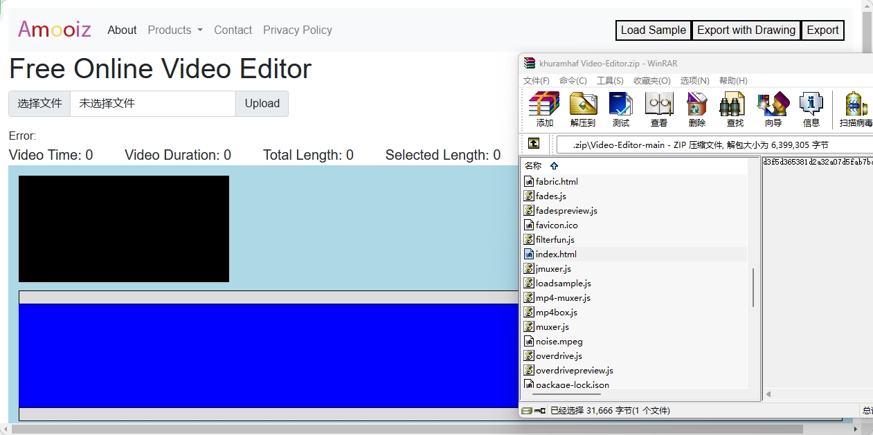Click the 未选择文件 file name field

153,104
